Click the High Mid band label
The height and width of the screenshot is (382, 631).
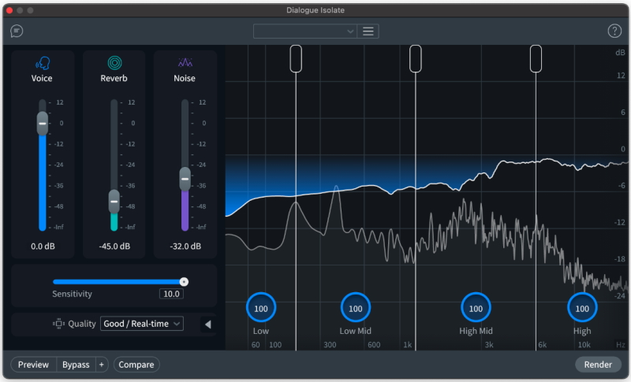click(476, 331)
